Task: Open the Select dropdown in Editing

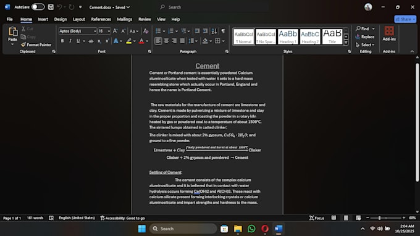Action: tap(365, 44)
